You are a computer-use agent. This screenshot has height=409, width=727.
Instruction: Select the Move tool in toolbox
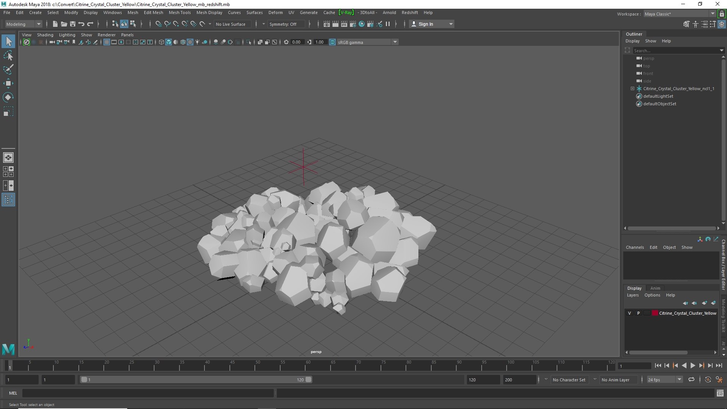[8, 83]
